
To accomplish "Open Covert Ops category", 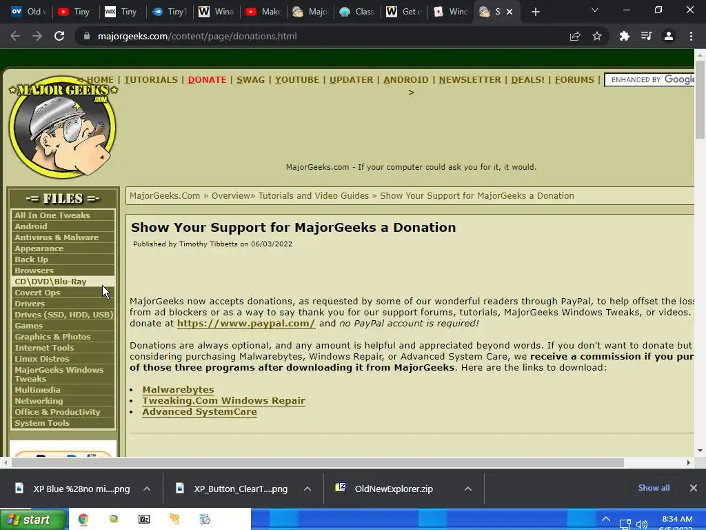I will coord(63,293).
